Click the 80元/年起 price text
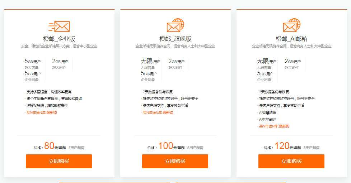The height and width of the screenshot is (183, 351). tap(54, 146)
